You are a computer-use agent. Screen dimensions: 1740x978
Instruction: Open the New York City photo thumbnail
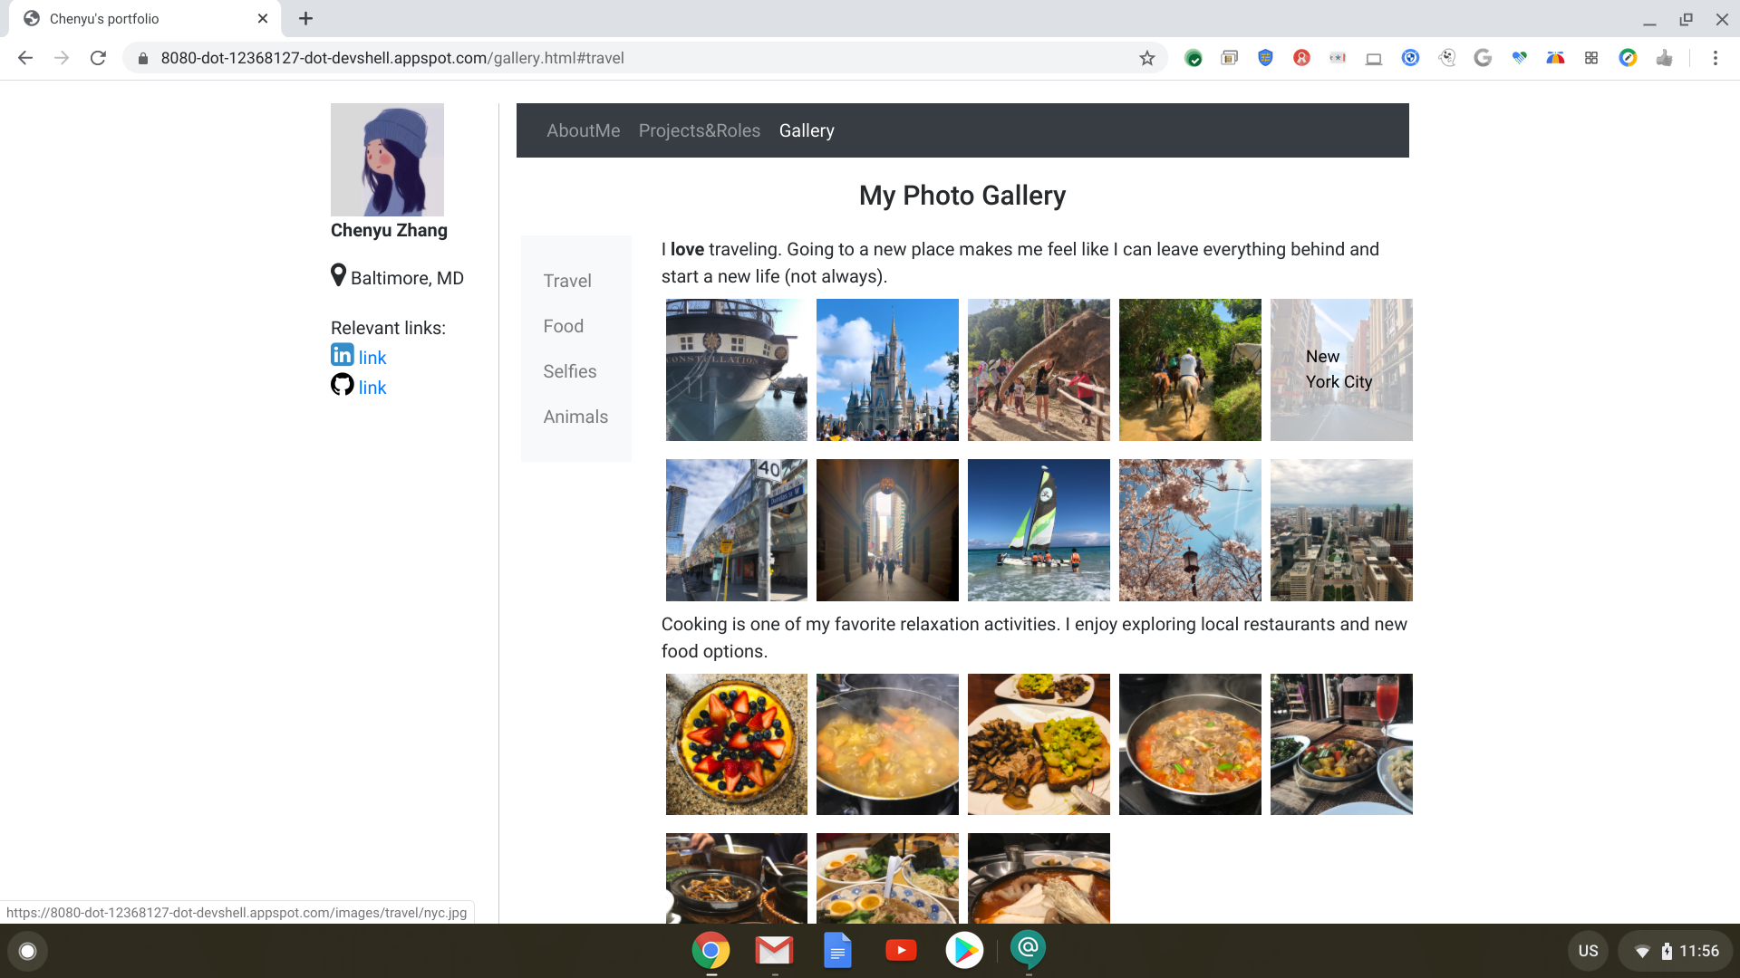point(1340,369)
